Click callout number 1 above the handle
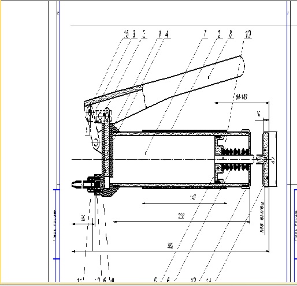297x286 pixels. tap(159, 34)
